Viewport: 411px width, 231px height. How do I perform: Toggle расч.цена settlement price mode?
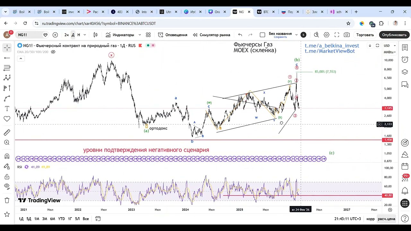(x=387, y=219)
